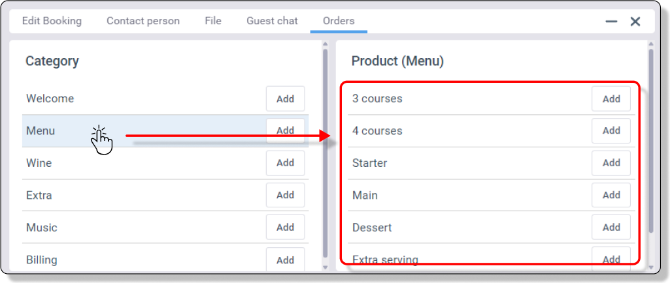Open the Guest chat tab

click(x=272, y=21)
